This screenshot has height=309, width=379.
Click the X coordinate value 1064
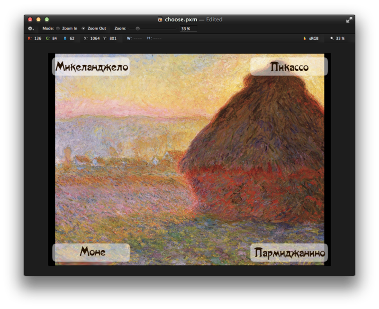point(95,38)
